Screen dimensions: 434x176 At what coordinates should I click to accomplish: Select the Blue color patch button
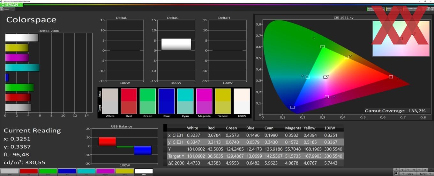click(67, 172)
